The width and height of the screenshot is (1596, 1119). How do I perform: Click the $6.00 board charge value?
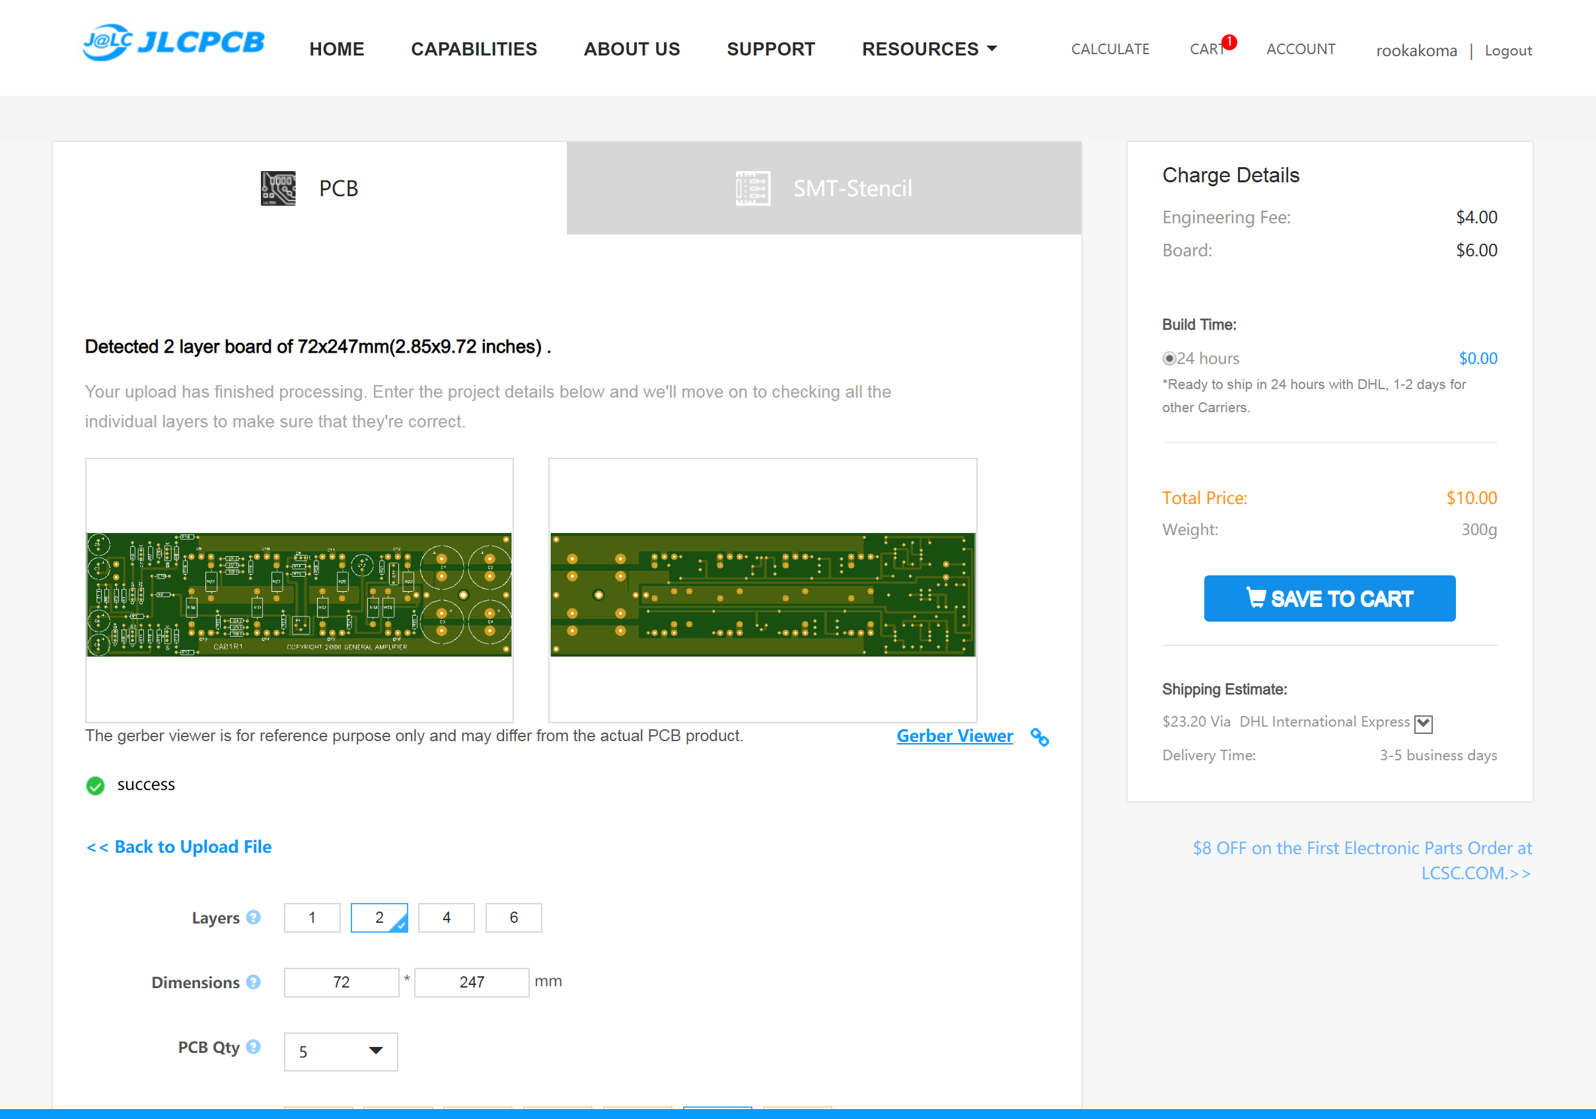[x=1476, y=250]
